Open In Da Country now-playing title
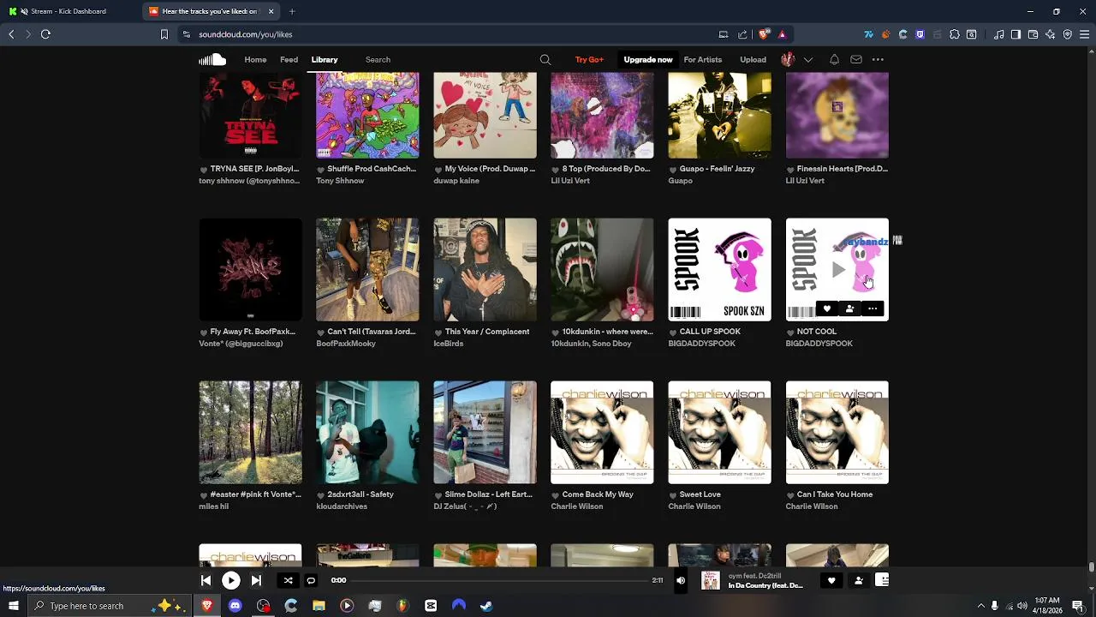 pyautogui.click(x=765, y=585)
